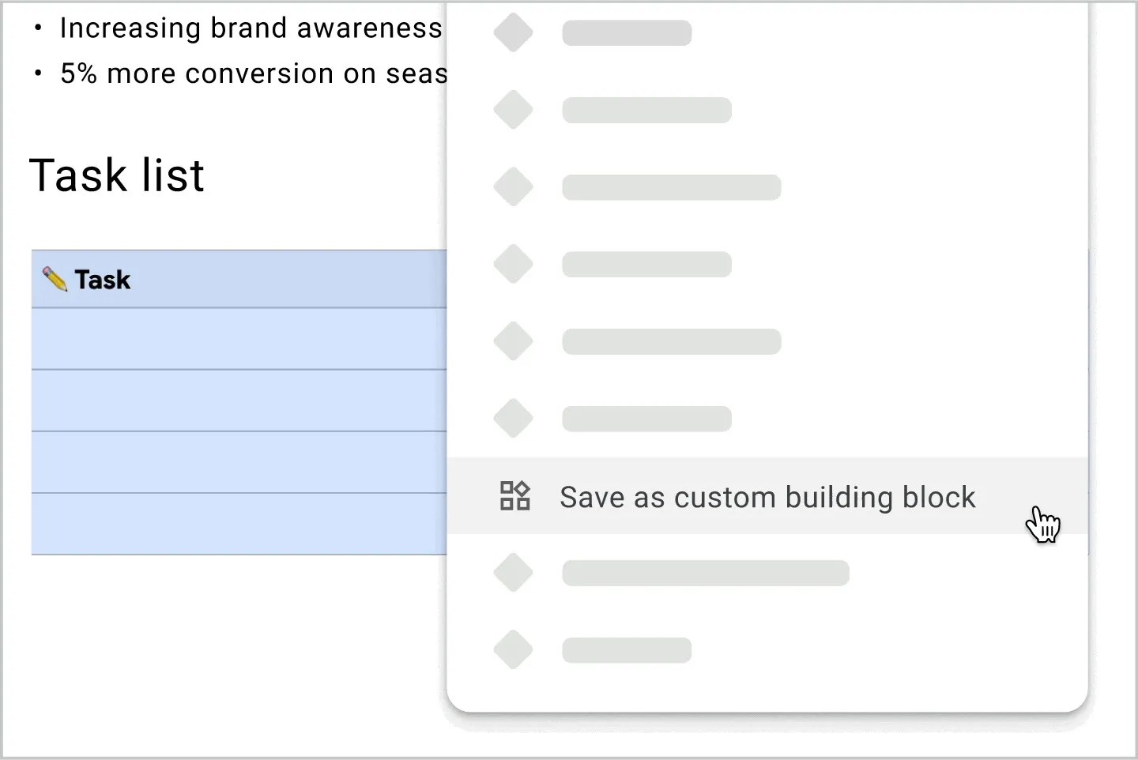Viewport: 1138px width, 760px height.
Task: Click the diamond icon just above the highlighted row
Action: click(x=513, y=419)
